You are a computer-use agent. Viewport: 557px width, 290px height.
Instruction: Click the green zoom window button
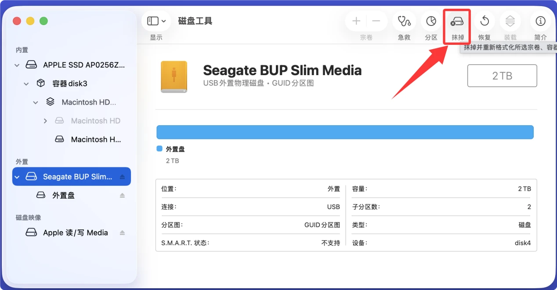point(43,21)
